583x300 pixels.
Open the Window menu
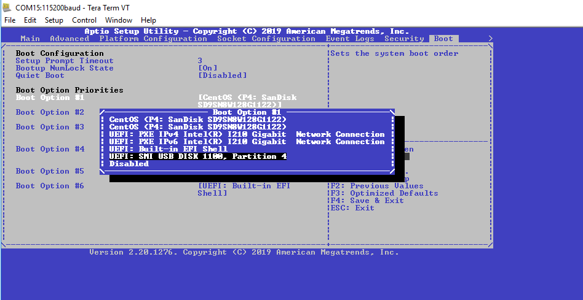point(119,20)
